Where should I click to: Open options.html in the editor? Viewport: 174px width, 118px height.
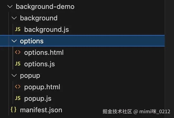tap(44, 52)
